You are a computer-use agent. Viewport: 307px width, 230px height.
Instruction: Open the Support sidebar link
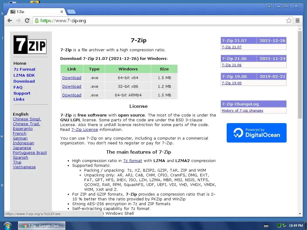22,93
